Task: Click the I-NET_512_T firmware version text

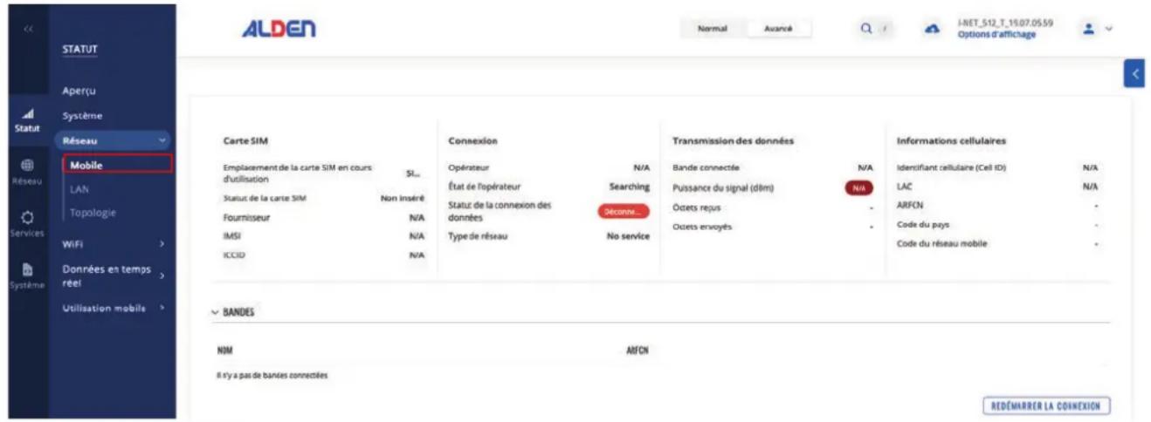Action: click(x=1004, y=24)
